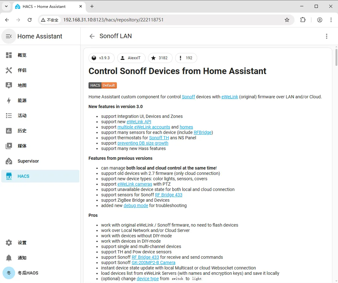This screenshot has width=338, height=283.
Task: Reload the page with refresh icon
Action: pos(30,20)
